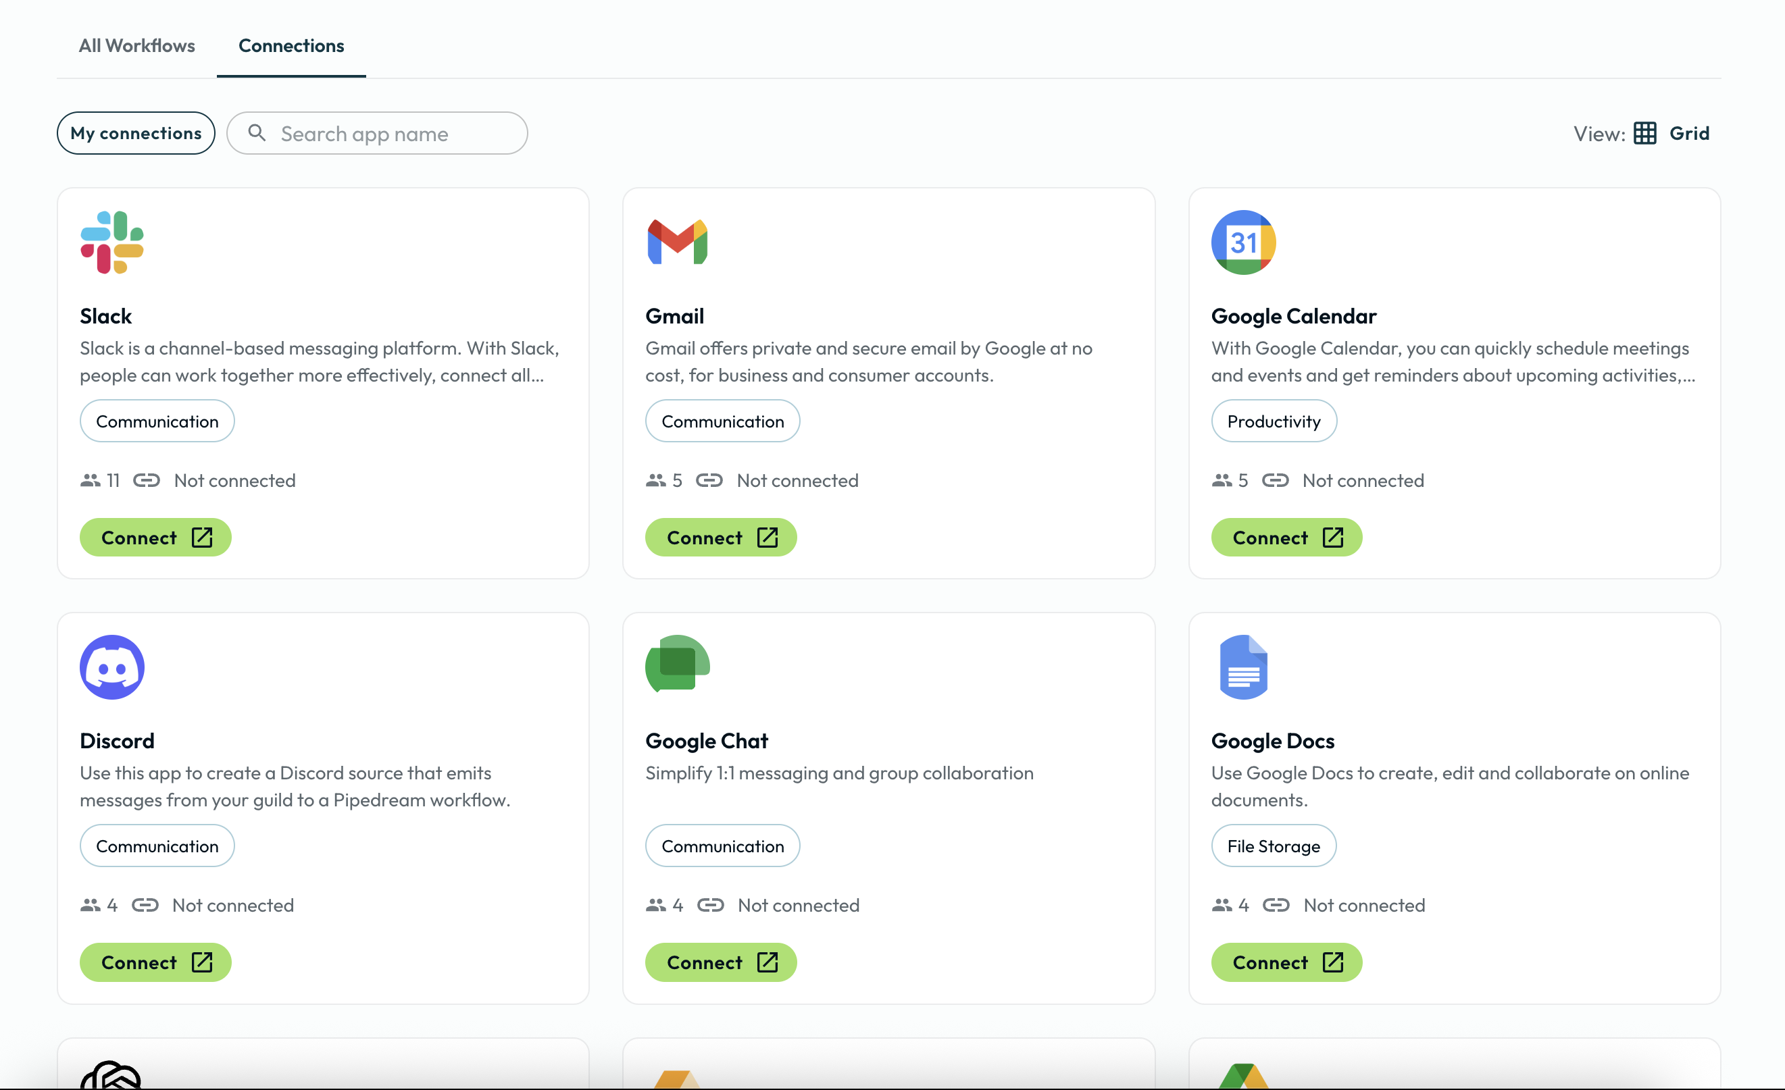Open the Google Chat card title
This screenshot has width=1785, height=1090.
point(706,740)
